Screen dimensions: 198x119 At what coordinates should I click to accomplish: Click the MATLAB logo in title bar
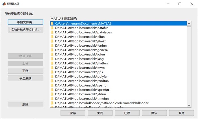point(4,4)
